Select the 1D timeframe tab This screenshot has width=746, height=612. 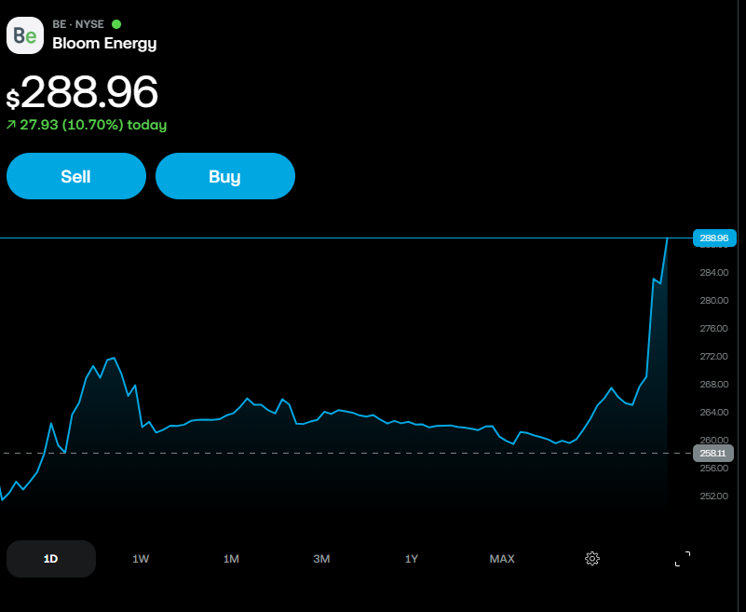click(51, 559)
